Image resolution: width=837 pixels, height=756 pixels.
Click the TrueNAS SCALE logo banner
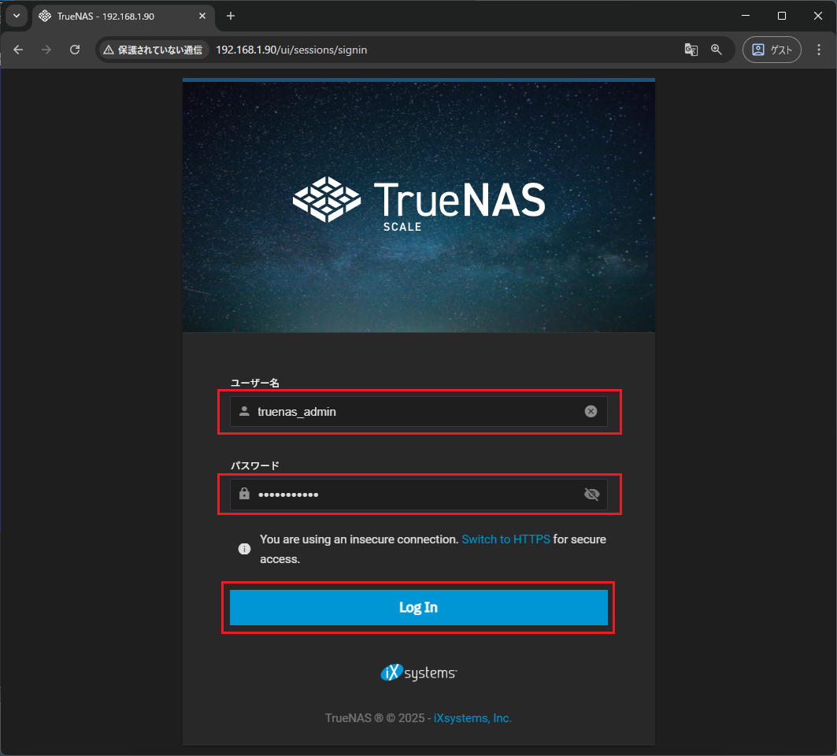coord(419,206)
